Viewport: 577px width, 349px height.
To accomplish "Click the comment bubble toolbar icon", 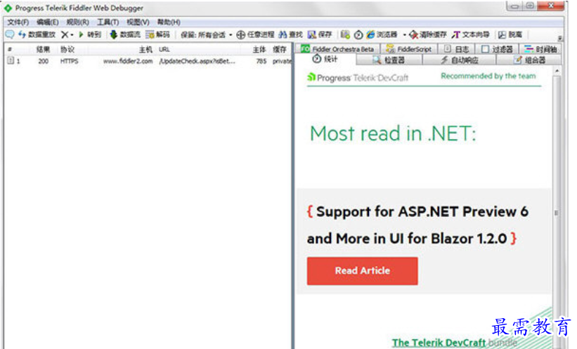I will [x=10, y=34].
